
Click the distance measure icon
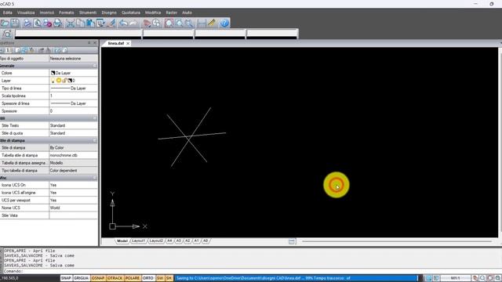(x=202, y=23)
